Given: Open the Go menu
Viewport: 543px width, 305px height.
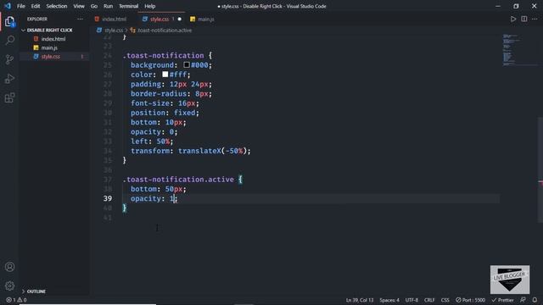Looking at the screenshot, I should [x=94, y=6].
